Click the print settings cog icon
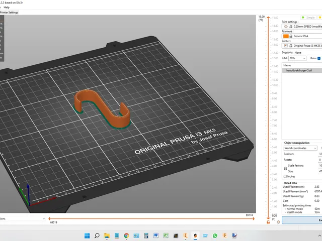Image resolution: width=322 pixels, height=241 pixels. point(286,27)
